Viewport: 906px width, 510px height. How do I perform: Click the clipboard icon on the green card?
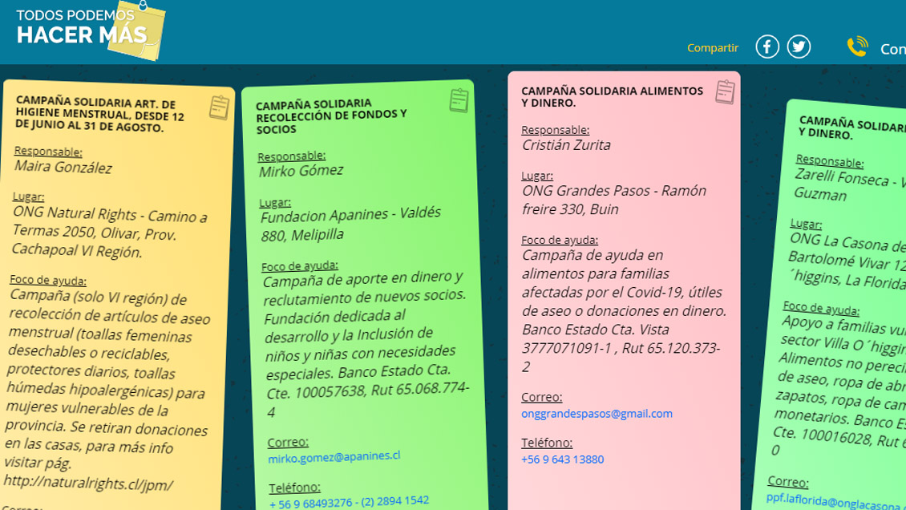point(459,99)
